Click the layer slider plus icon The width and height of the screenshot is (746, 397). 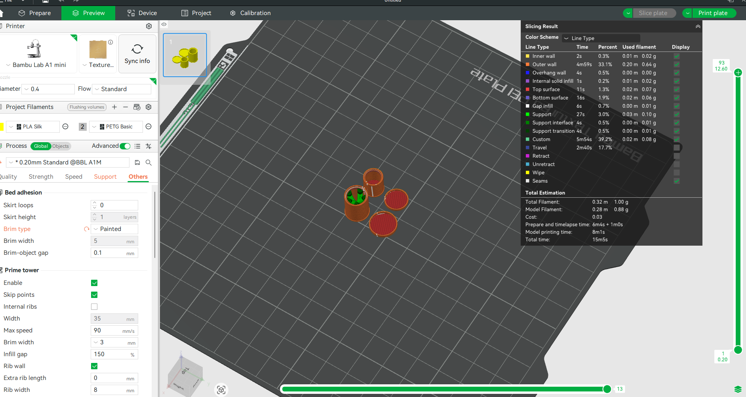tap(738, 73)
